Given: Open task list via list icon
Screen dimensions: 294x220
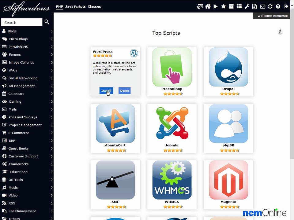Looking at the screenshot, I should (x=239, y=6).
